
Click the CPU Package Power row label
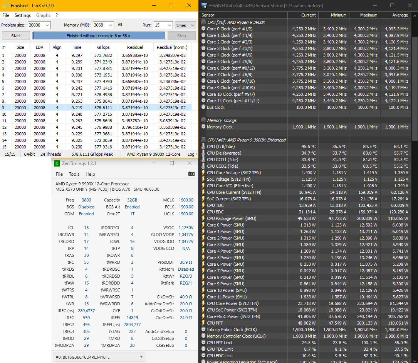pos(232,218)
